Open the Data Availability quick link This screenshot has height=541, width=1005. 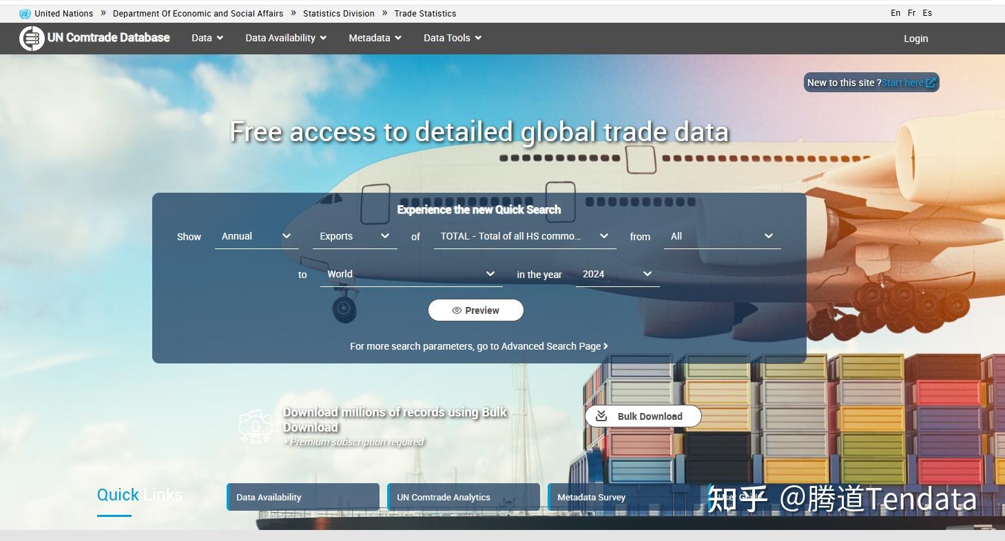click(303, 497)
